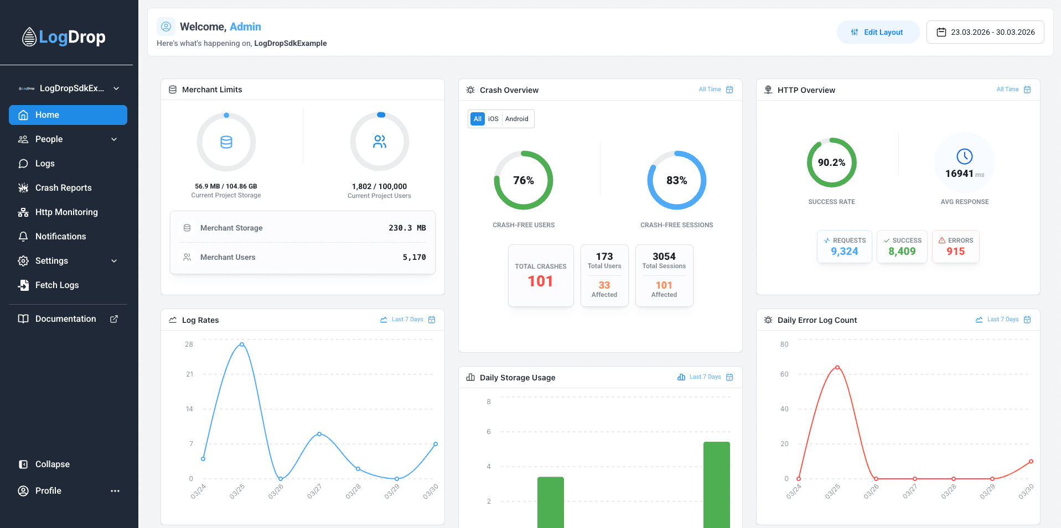
Task: Click the Merchant Limits database icon
Action: [173, 90]
